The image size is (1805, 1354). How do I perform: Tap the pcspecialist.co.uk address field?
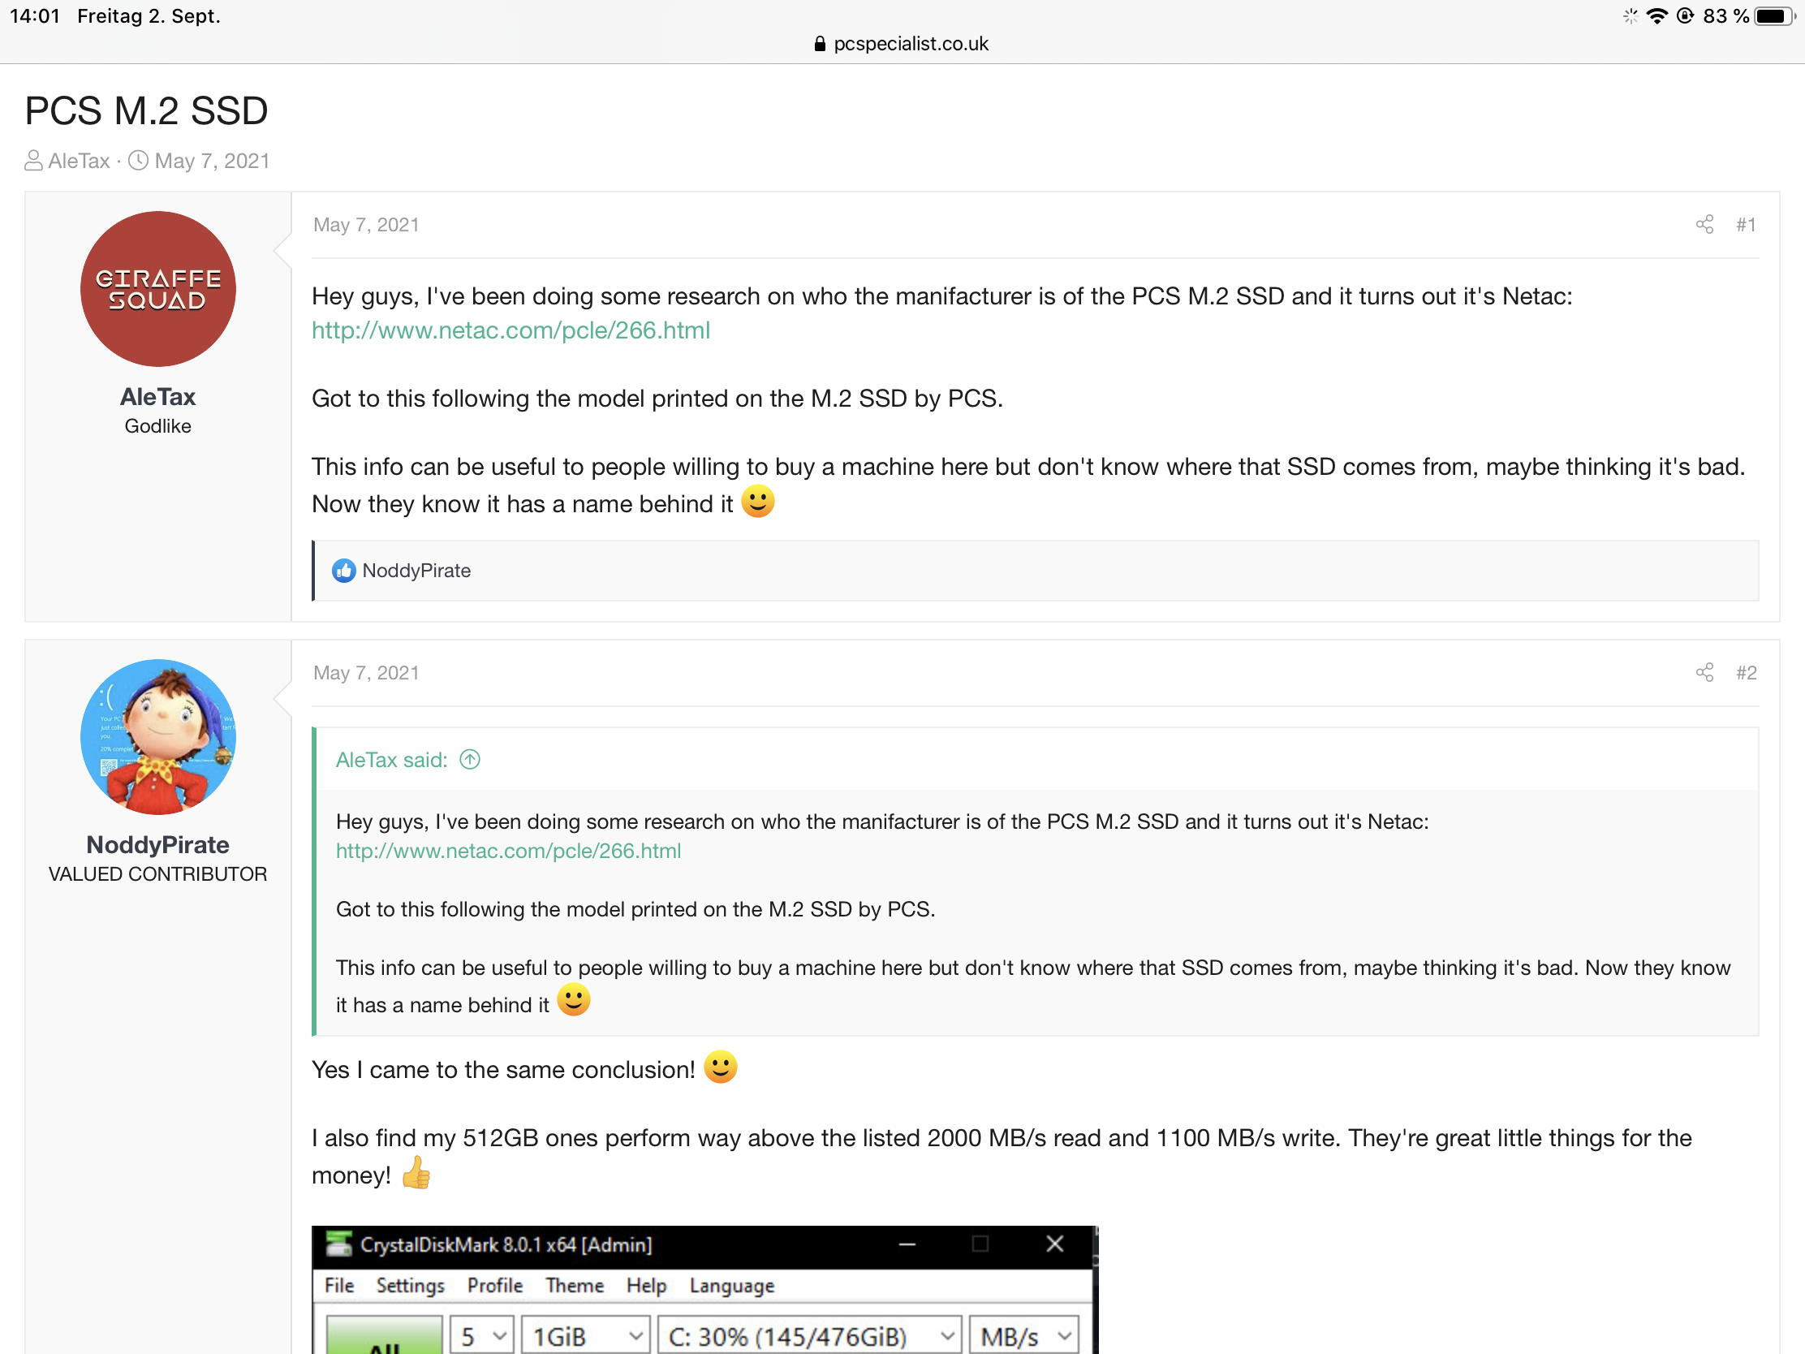pyautogui.click(x=910, y=44)
